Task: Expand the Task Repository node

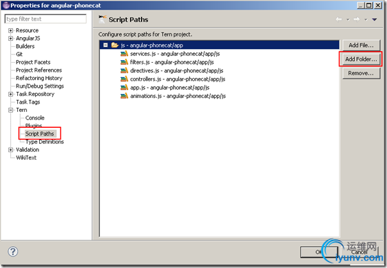Action: 10,94
